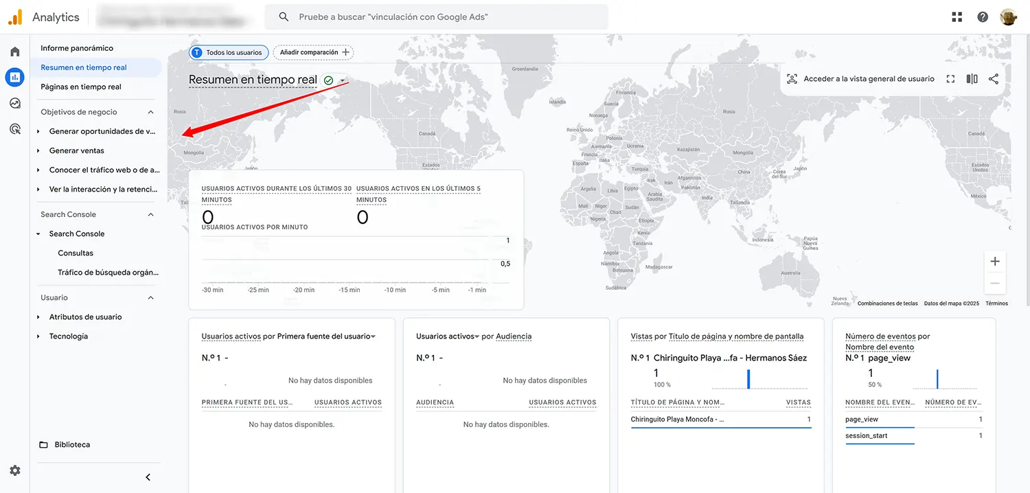The width and height of the screenshot is (1030, 493).
Task: Click the Reports bar-chart icon in sidebar
Action: point(14,77)
